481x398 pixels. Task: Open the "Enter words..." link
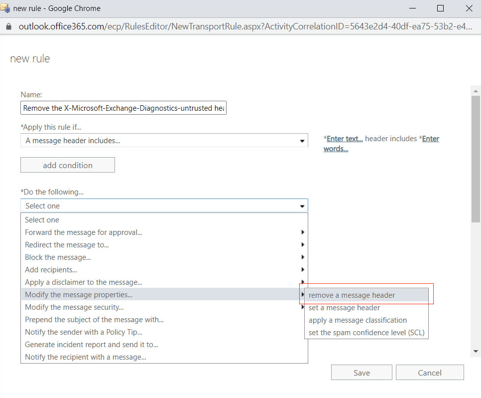(x=336, y=148)
